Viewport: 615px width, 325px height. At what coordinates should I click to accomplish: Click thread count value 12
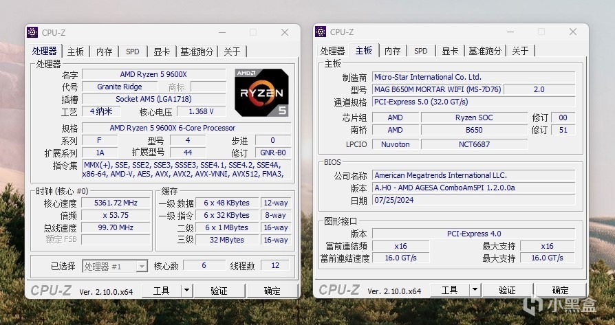coord(275,265)
